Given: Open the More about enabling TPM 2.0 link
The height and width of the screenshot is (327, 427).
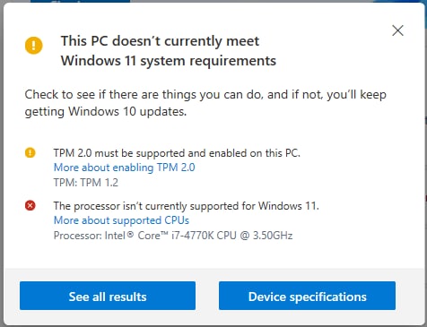Looking at the screenshot, I should (125, 168).
